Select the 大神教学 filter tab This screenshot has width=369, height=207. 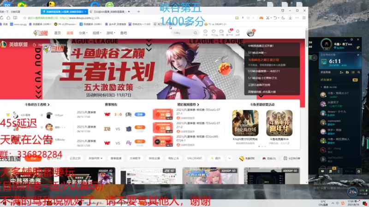click(135, 158)
